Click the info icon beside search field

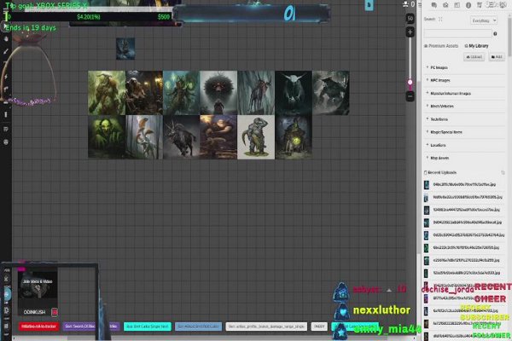[x=495, y=33]
